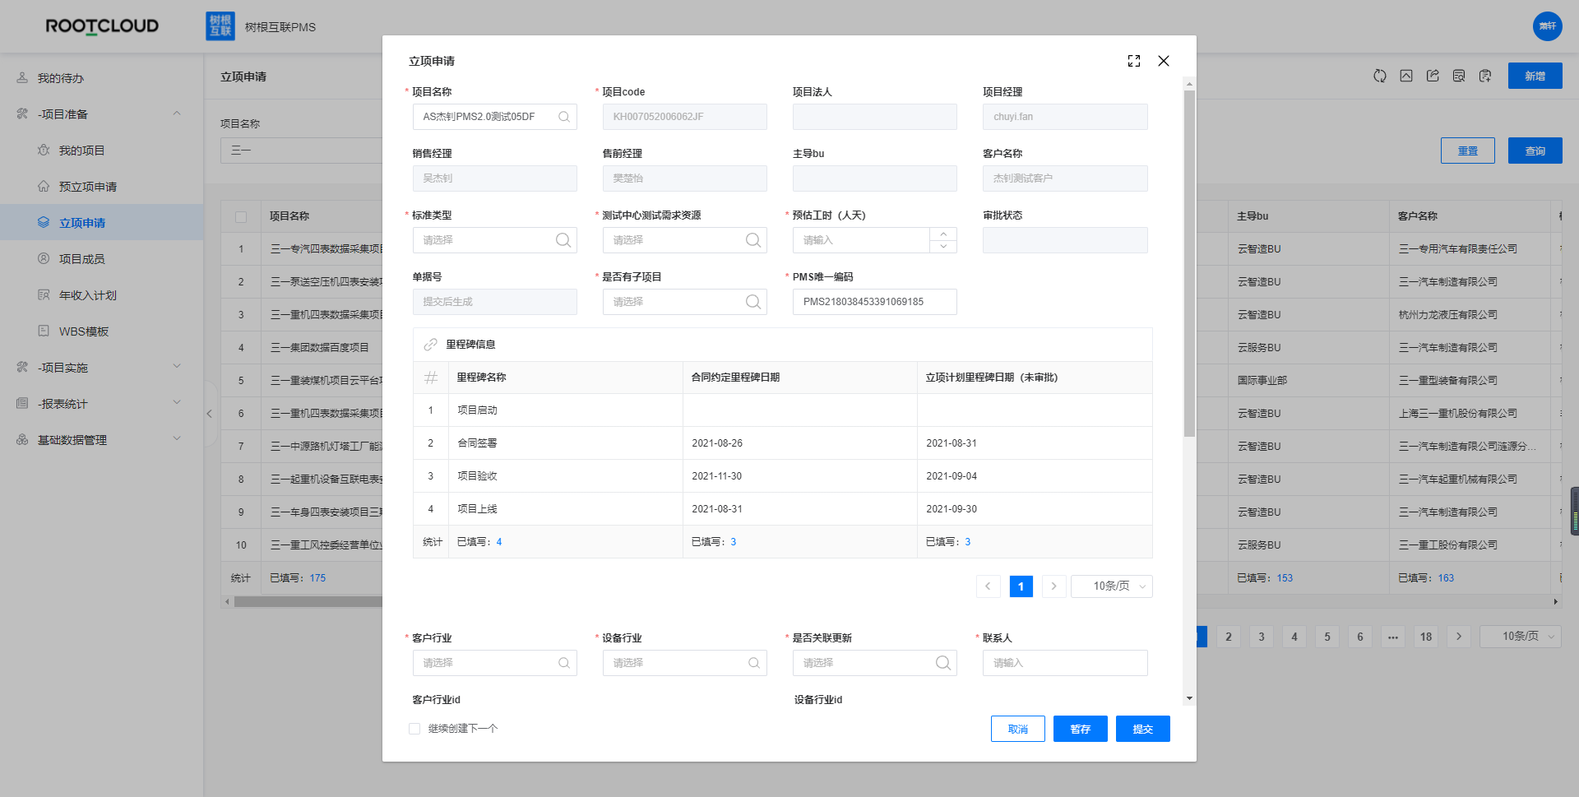Click the 查询 button
Screen dimensions: 1579x797
(1535, 151)
